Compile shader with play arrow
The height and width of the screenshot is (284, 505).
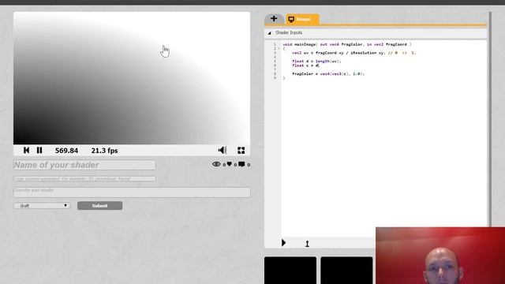tap(283, 243)
